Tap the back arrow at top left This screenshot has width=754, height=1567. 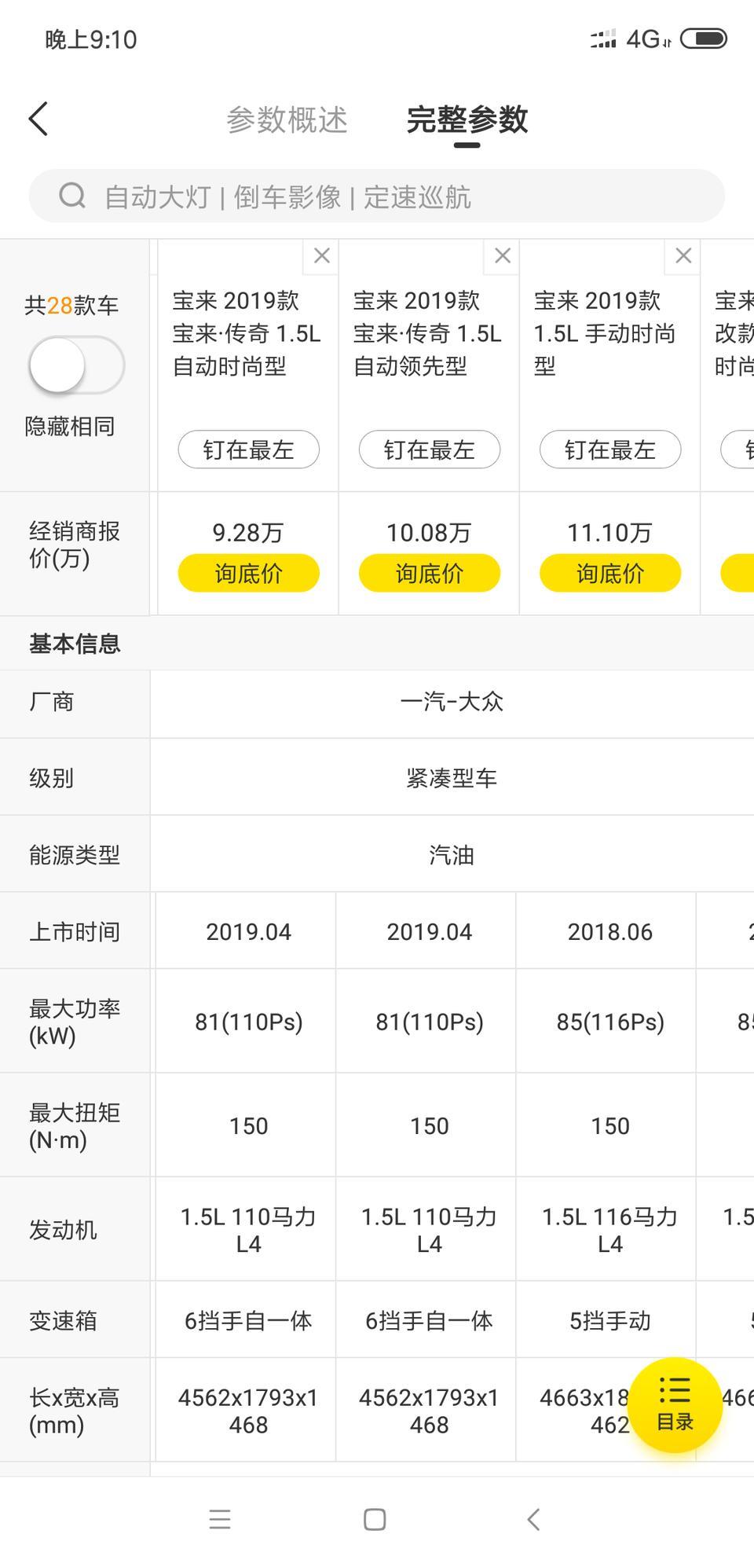(38, 119)
